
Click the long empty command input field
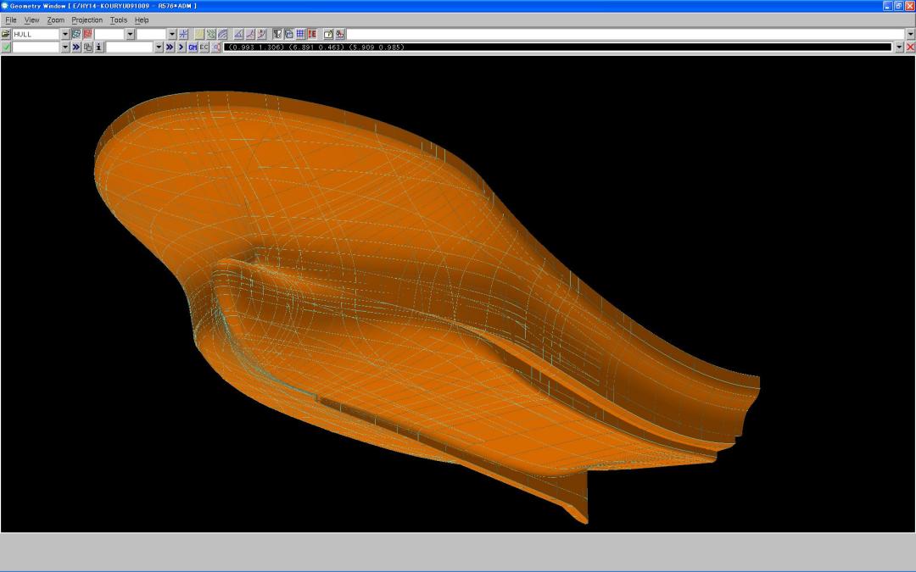click(624, 34)
